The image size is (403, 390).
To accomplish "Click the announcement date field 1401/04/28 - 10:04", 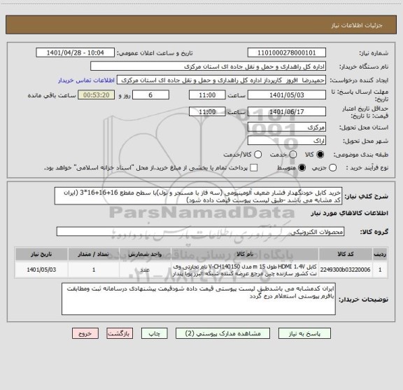I will pyautogui.click(x=76, y=53).
